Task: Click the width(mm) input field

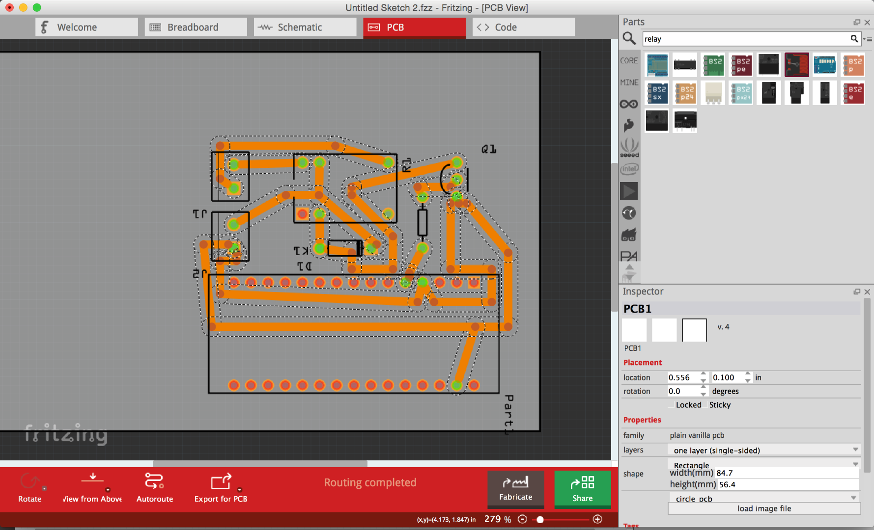Action: pos(787,473)
